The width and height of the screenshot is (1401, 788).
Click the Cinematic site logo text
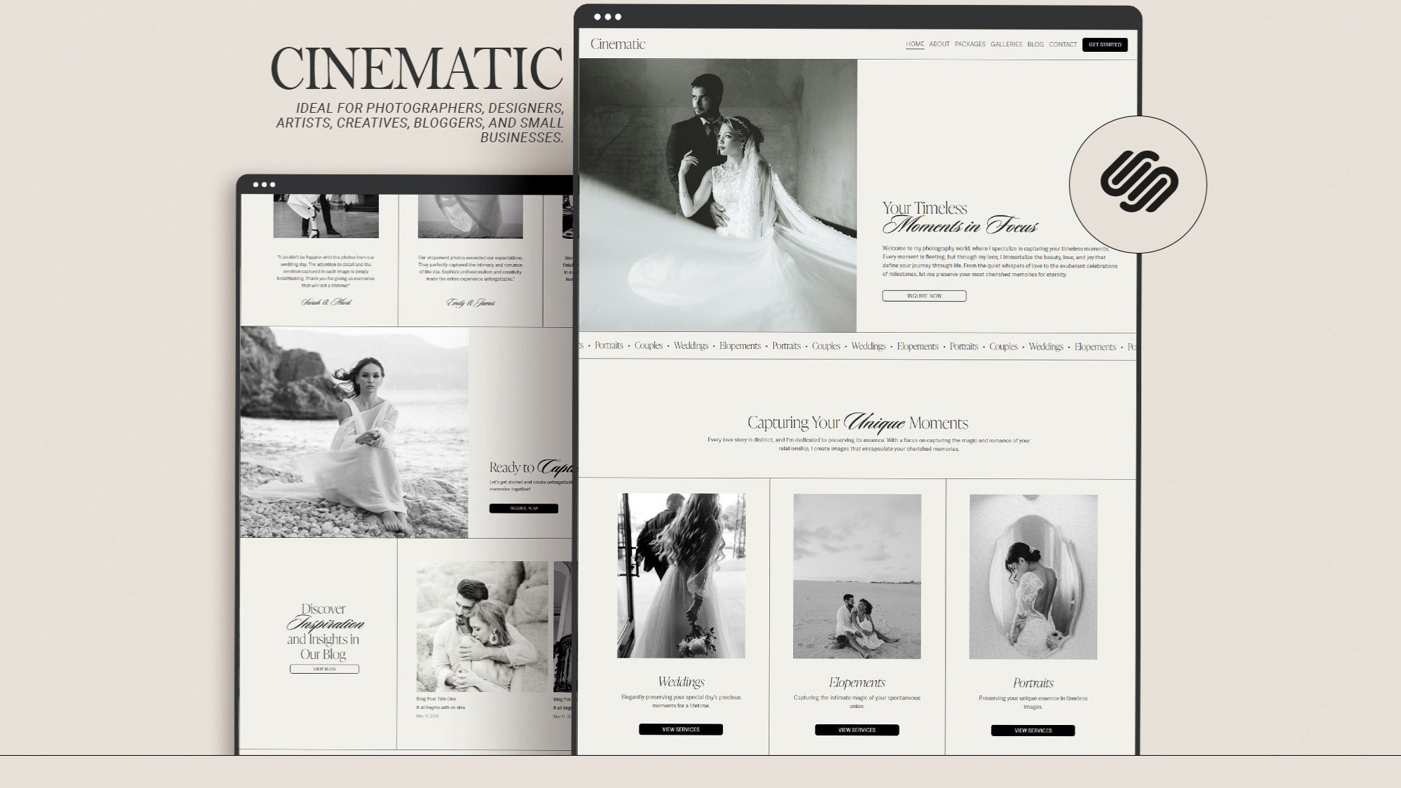[x=618, y=44]
